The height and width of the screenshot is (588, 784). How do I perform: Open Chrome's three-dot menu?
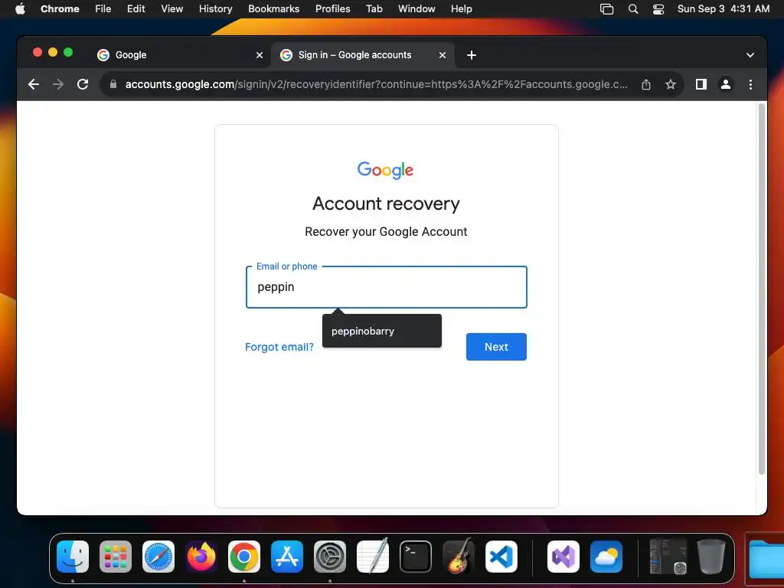[750, 84]
